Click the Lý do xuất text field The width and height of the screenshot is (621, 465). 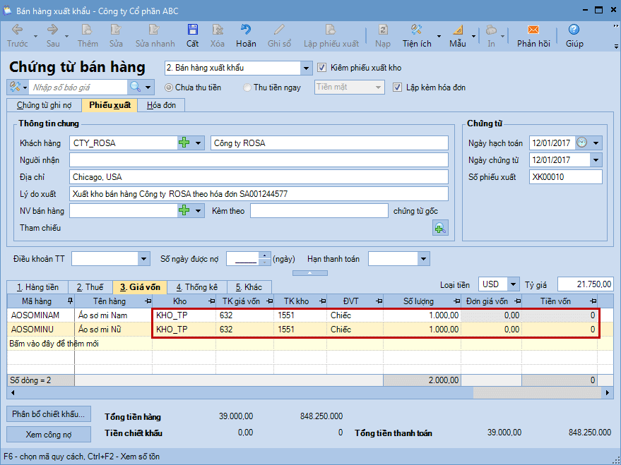(259, 194)
